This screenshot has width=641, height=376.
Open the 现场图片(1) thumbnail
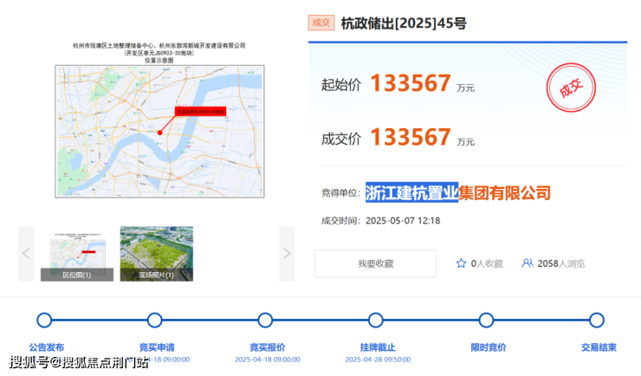pyautogui.click(x=157, y=253)
